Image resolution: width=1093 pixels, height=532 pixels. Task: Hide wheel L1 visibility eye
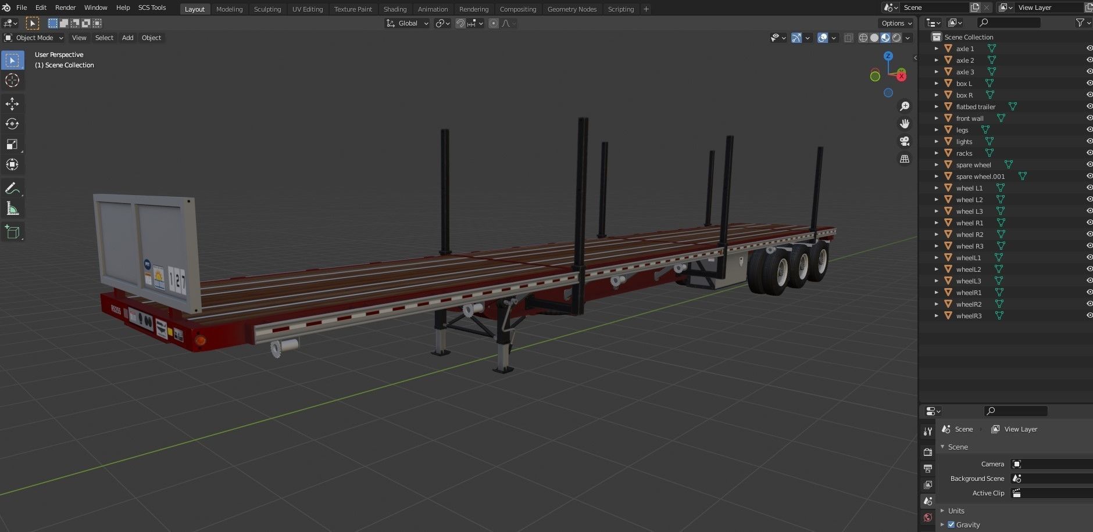click(x=1089, y=188)
